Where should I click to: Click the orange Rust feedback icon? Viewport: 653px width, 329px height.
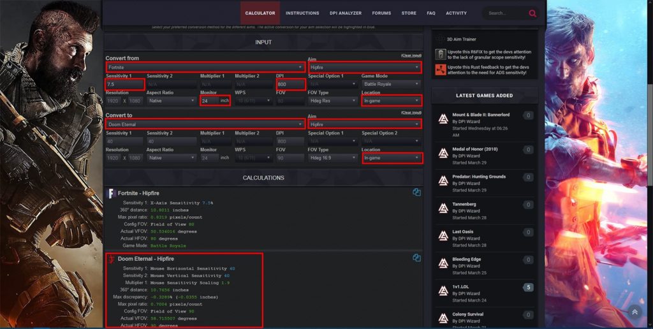coord(441,69)
